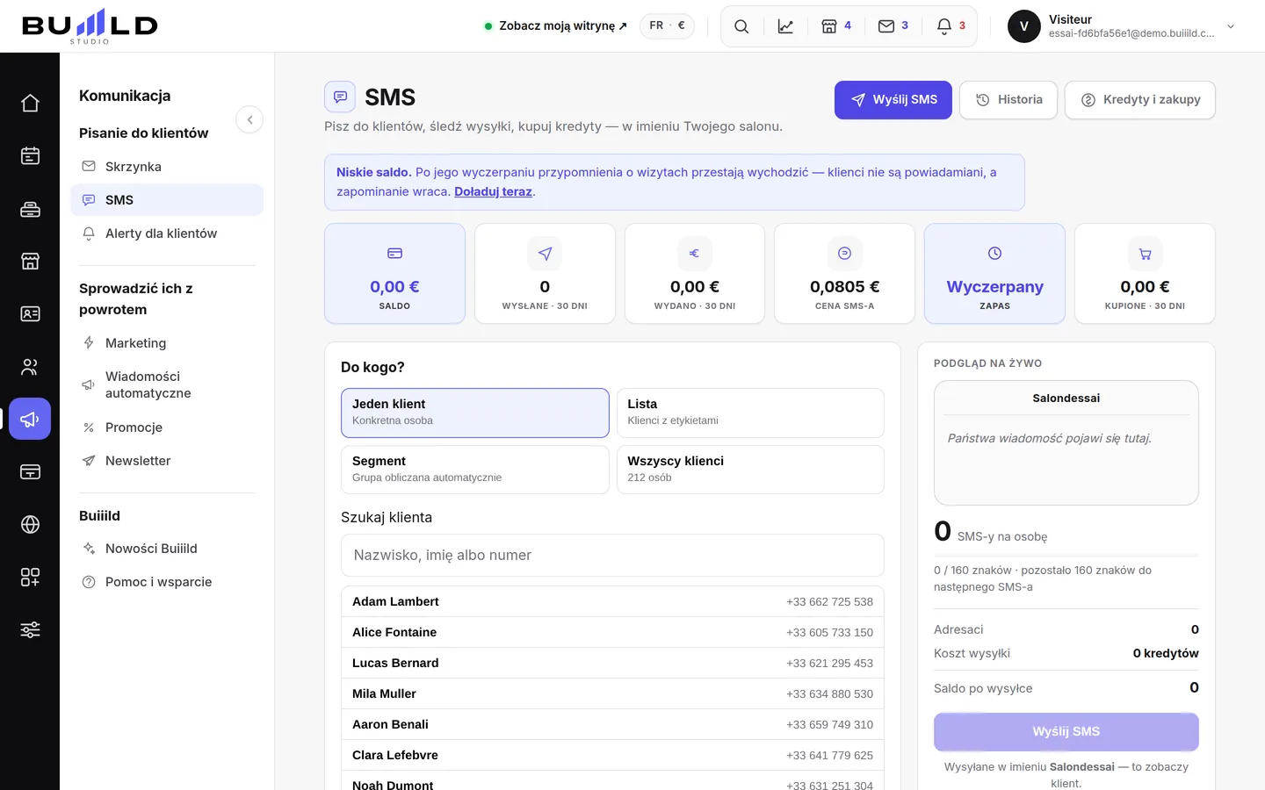This screenshot has height=790, width=1265.
Task: Open Pomoc i wsparcie in the sidebar
Action: 167,582
